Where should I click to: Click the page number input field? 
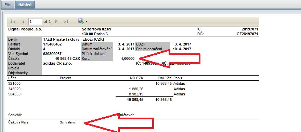point(35,22)
